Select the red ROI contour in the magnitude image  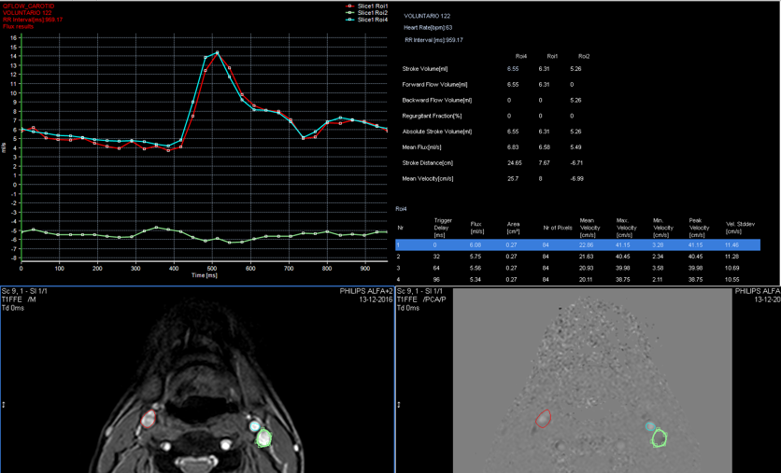pos(148,419)
